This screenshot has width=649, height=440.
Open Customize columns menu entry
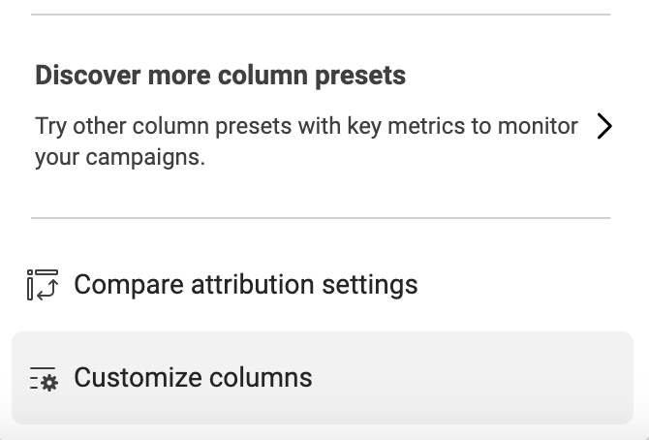[x=323, y=378]
